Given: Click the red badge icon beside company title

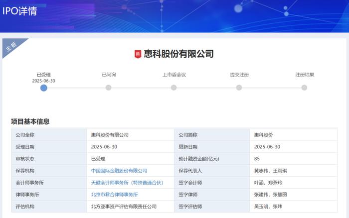Looking at the screenshot, I should coord(138,54).
